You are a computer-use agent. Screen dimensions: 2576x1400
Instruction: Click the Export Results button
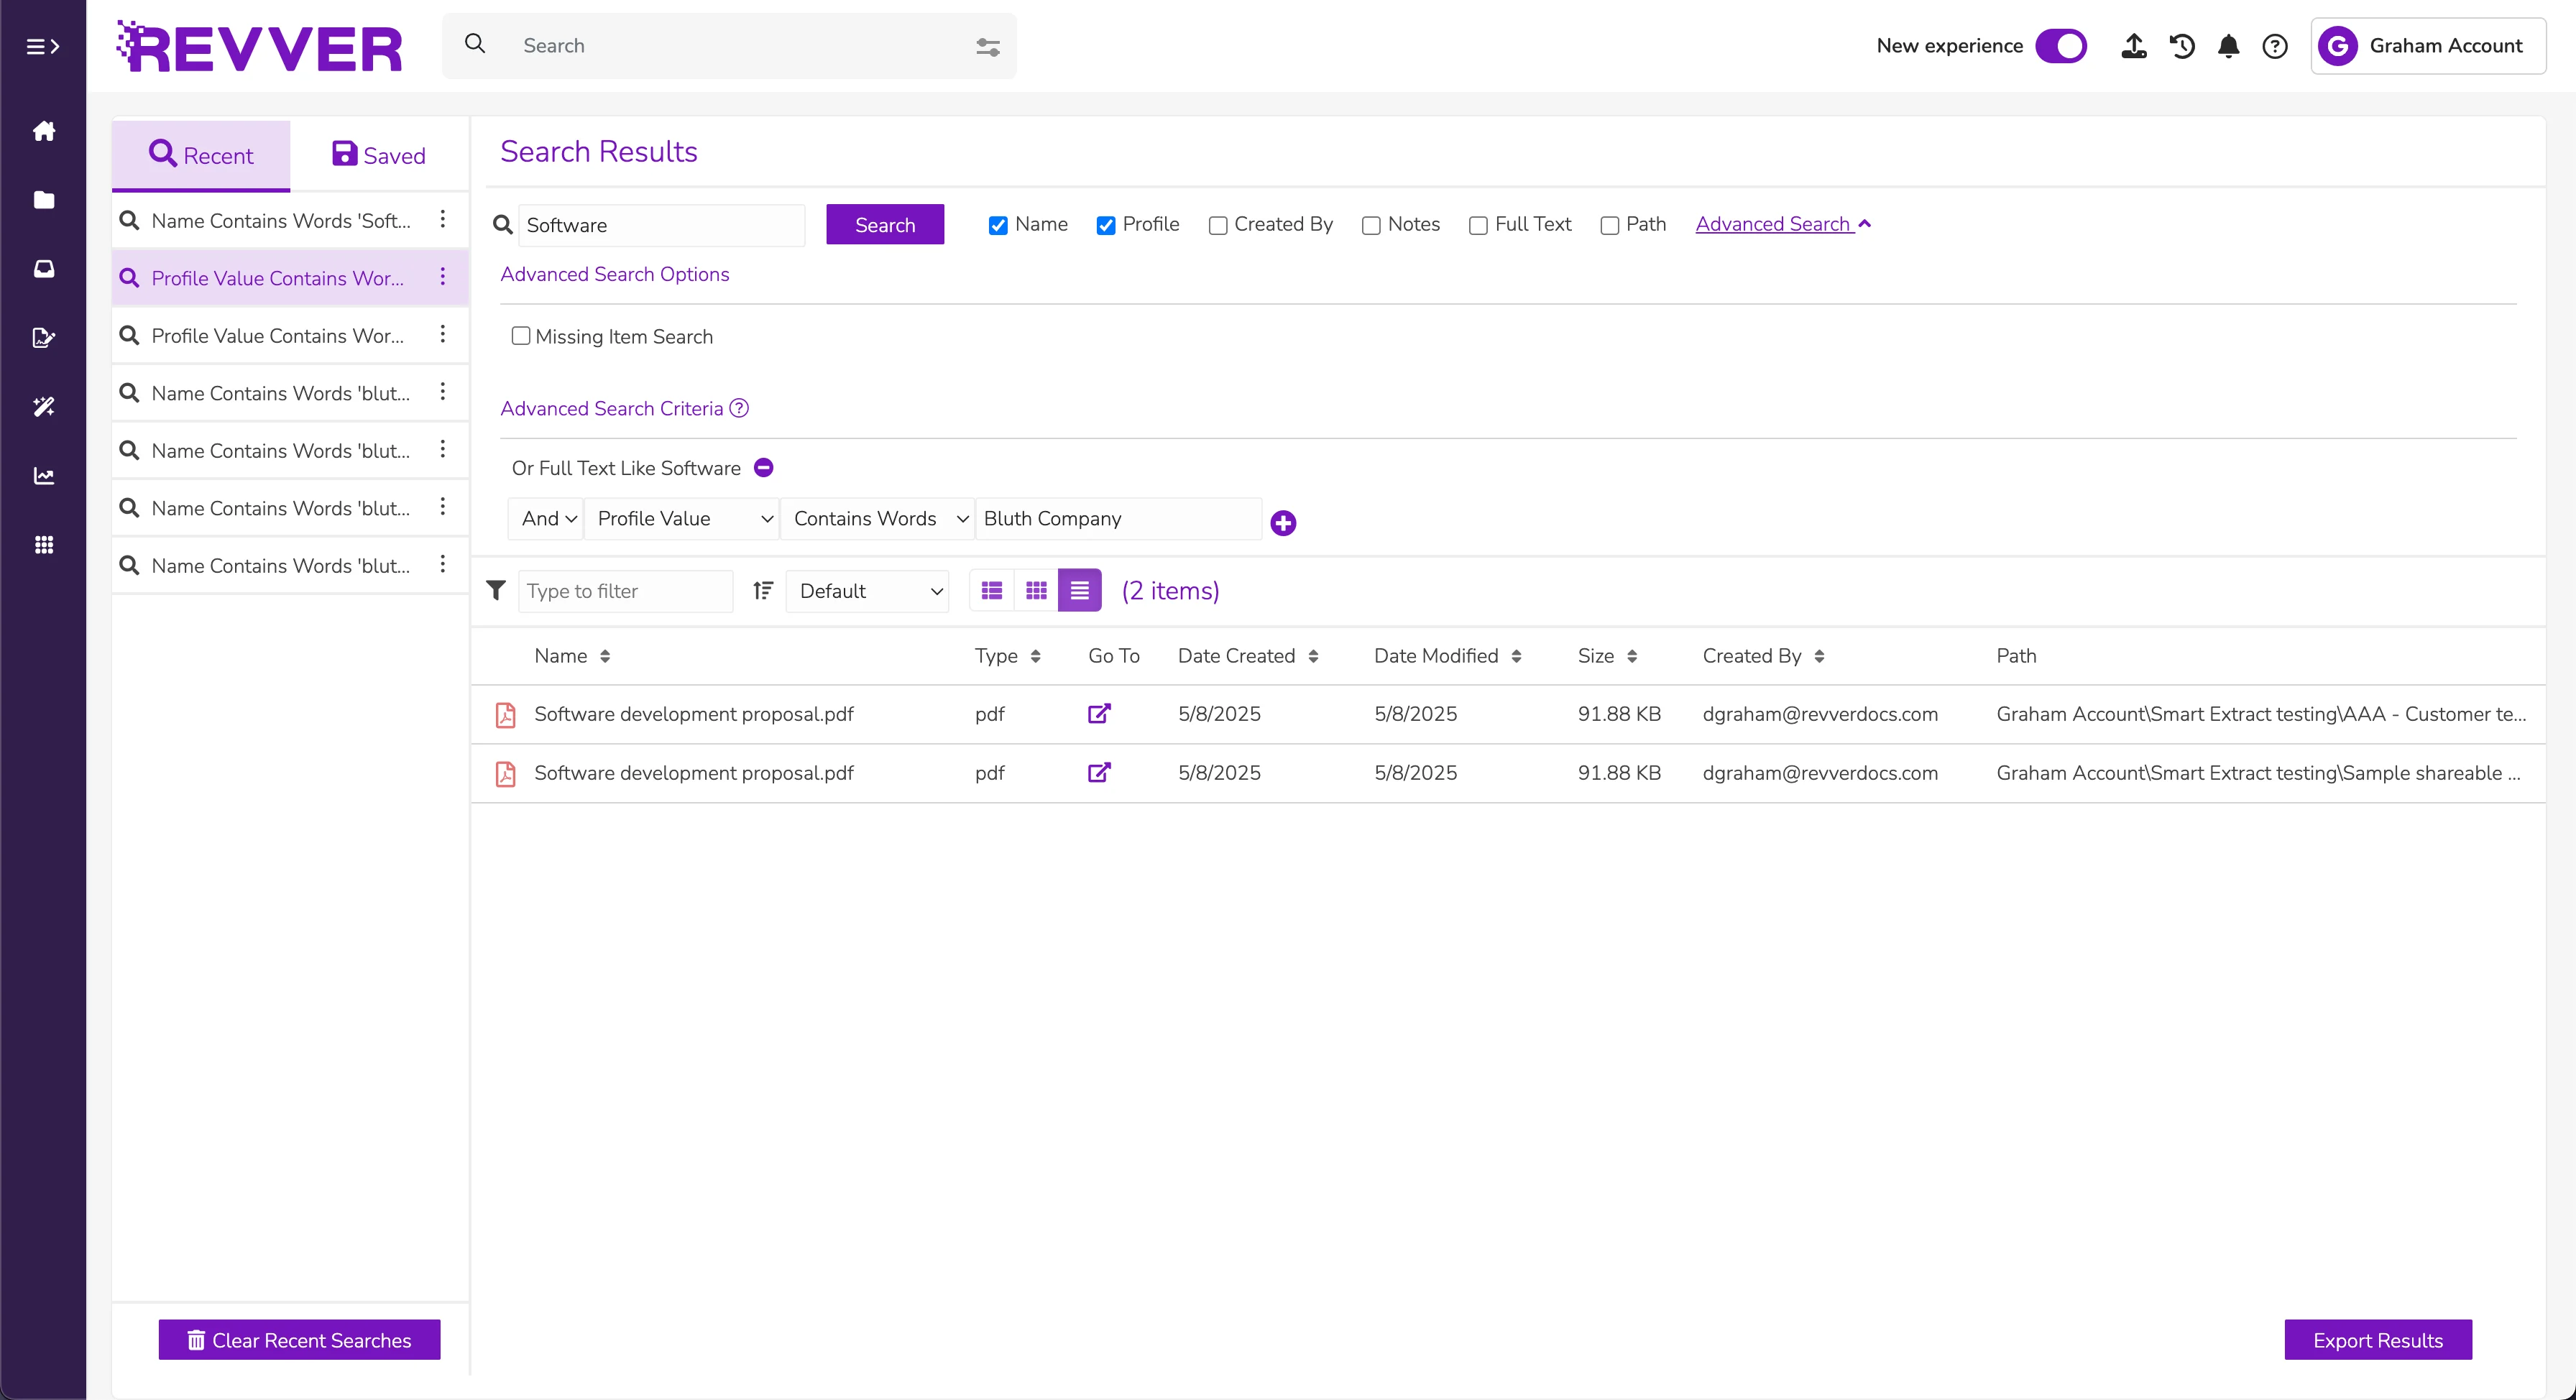[2377, 1340]
